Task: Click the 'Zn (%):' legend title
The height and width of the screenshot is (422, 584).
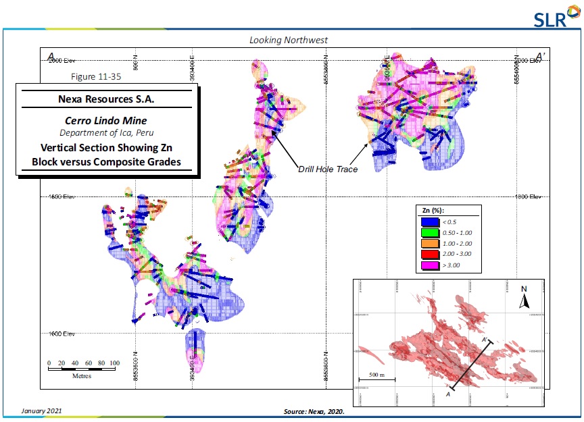Action: [433, 211]
